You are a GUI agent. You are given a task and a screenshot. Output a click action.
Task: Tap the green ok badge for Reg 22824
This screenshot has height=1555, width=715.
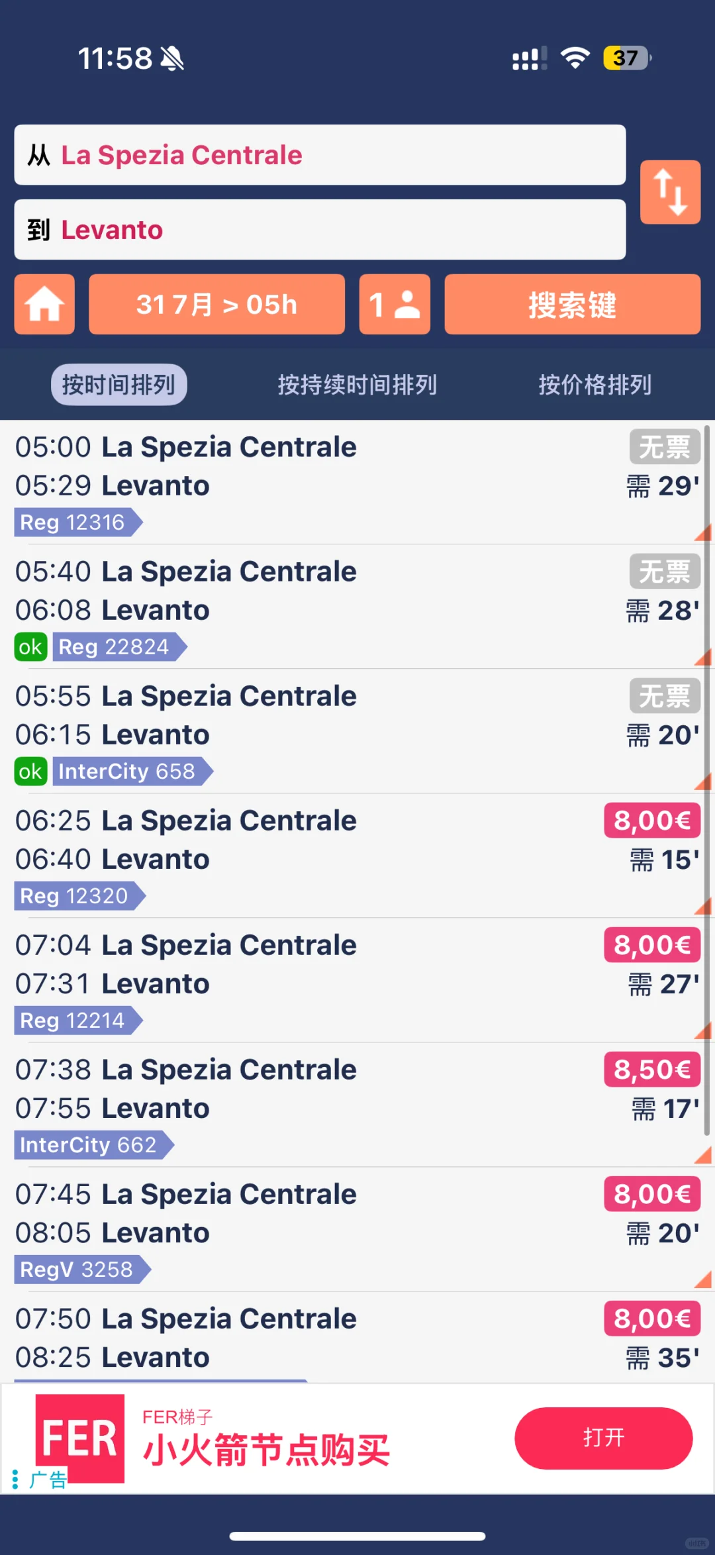pos(30,647)
